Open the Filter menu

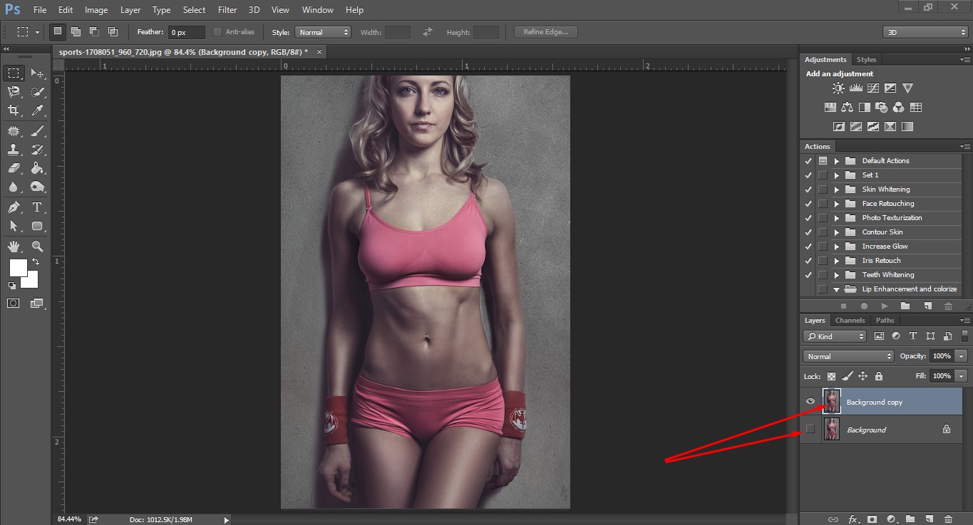pyautogui.click(x=227, y=10)
